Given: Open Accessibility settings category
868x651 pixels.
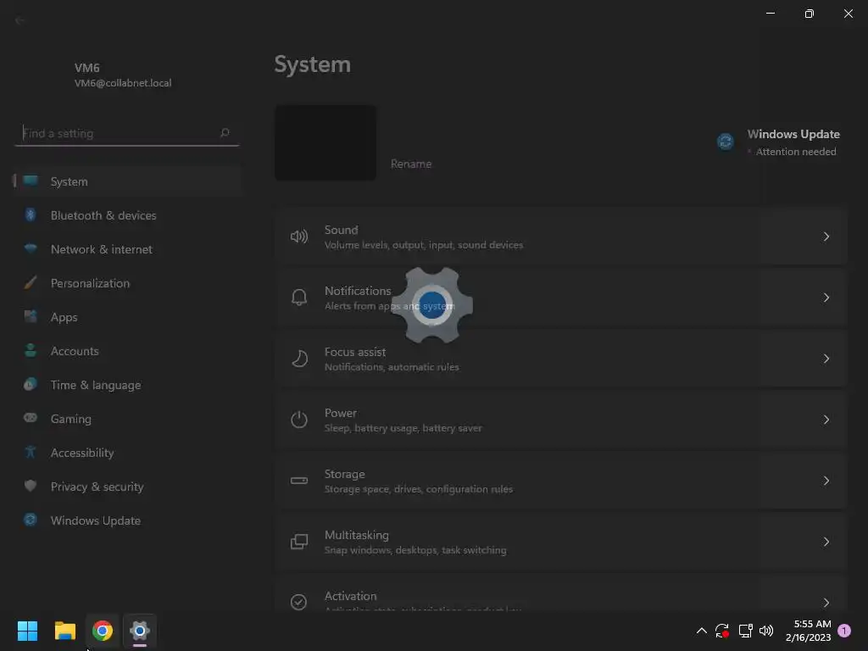Looking at the screenshot, I should pyautogui.click(x=127, y=453).
